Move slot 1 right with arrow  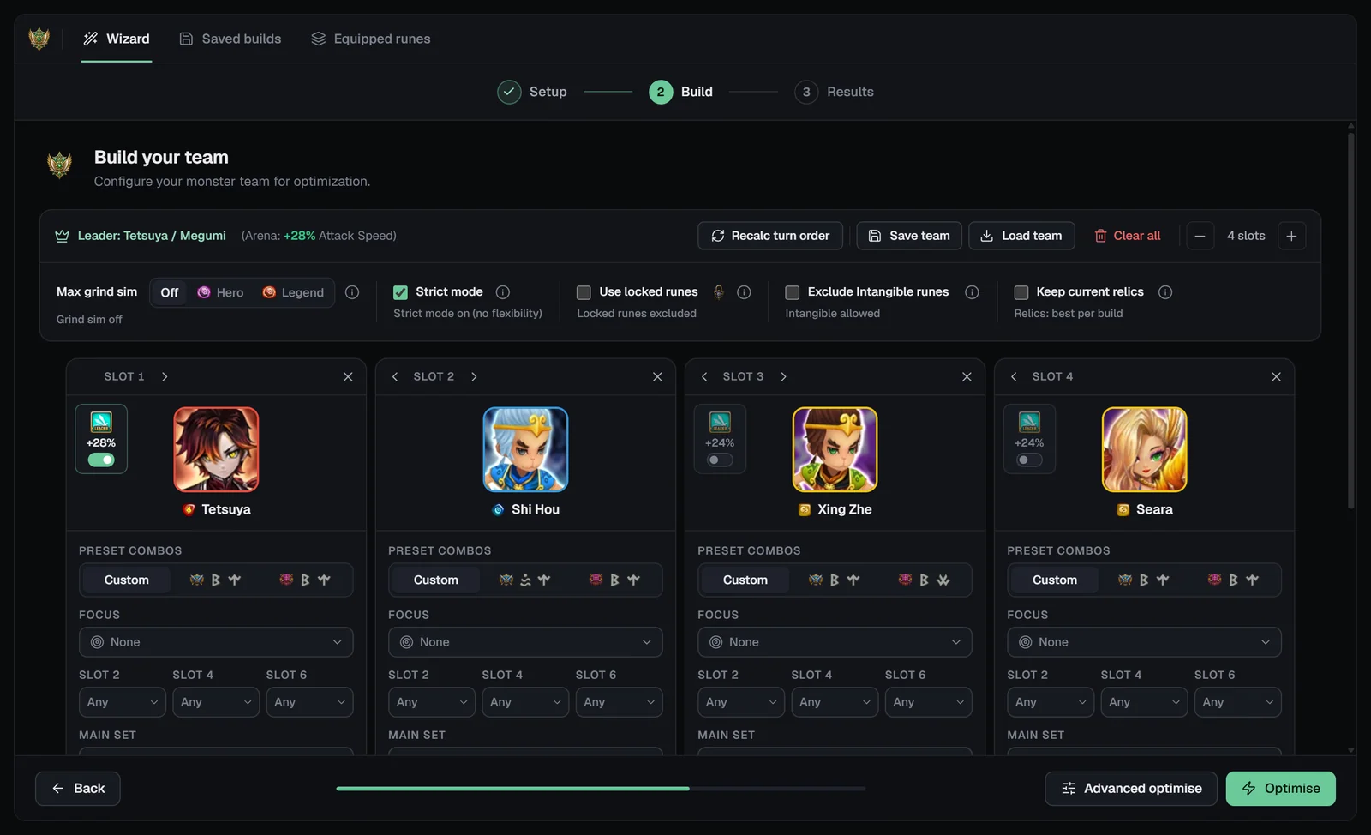165,376
